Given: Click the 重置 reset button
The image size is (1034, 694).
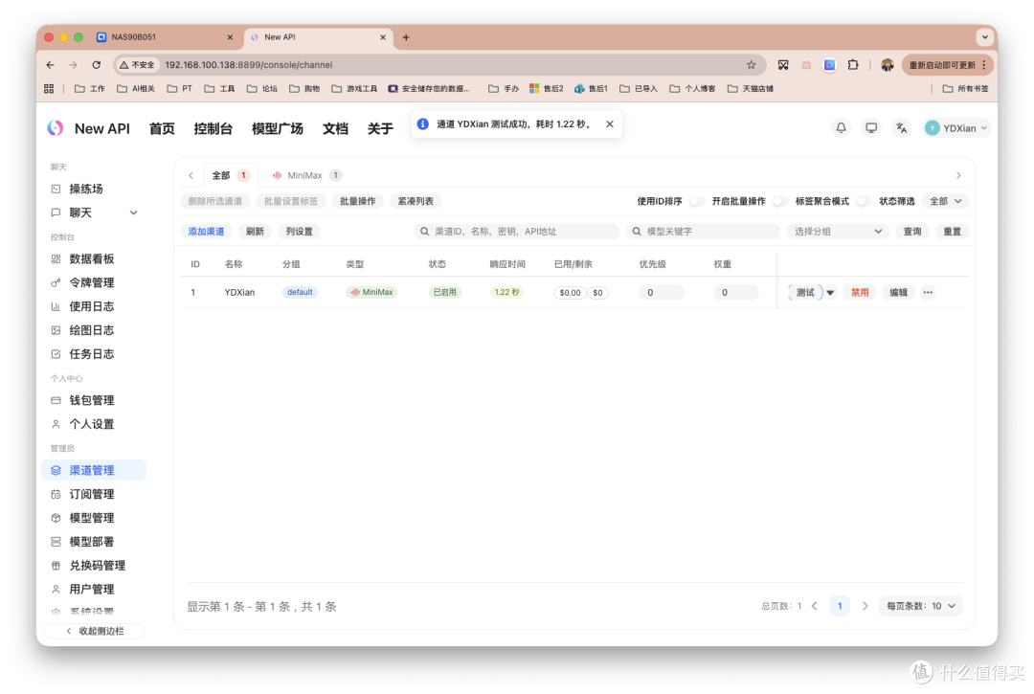Looking at the screenshot, I should 953,232.
